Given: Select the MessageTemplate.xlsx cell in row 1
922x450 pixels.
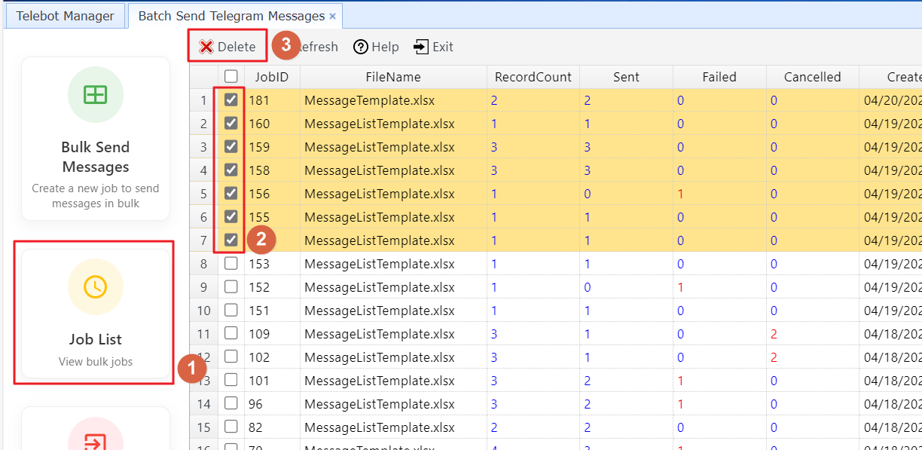Looking at the screenshot, I should (369, 100).
